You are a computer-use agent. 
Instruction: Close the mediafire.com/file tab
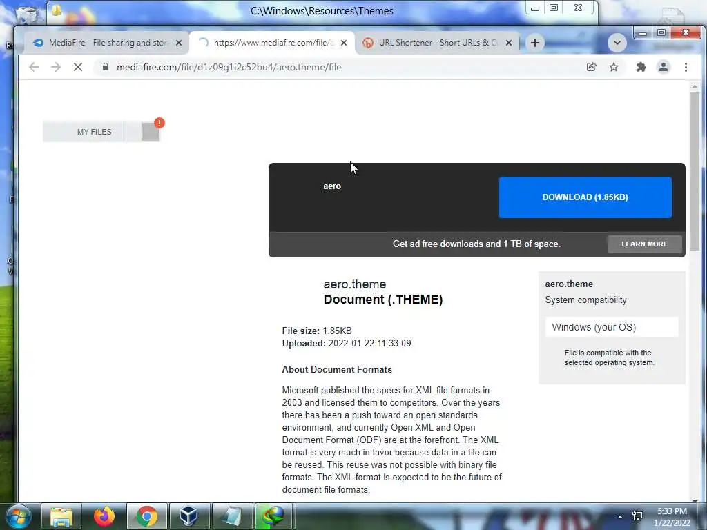point(344,43)
